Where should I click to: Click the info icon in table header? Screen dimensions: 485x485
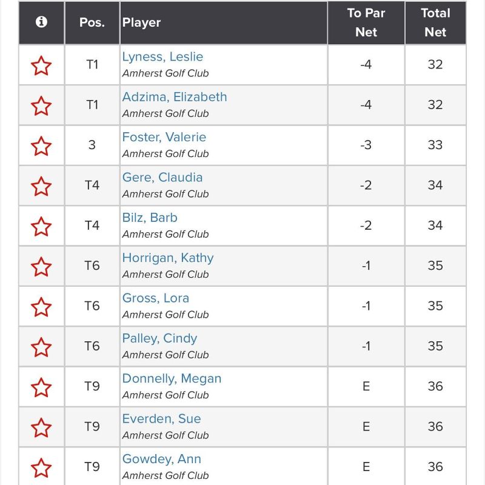[x=41, y=22]
